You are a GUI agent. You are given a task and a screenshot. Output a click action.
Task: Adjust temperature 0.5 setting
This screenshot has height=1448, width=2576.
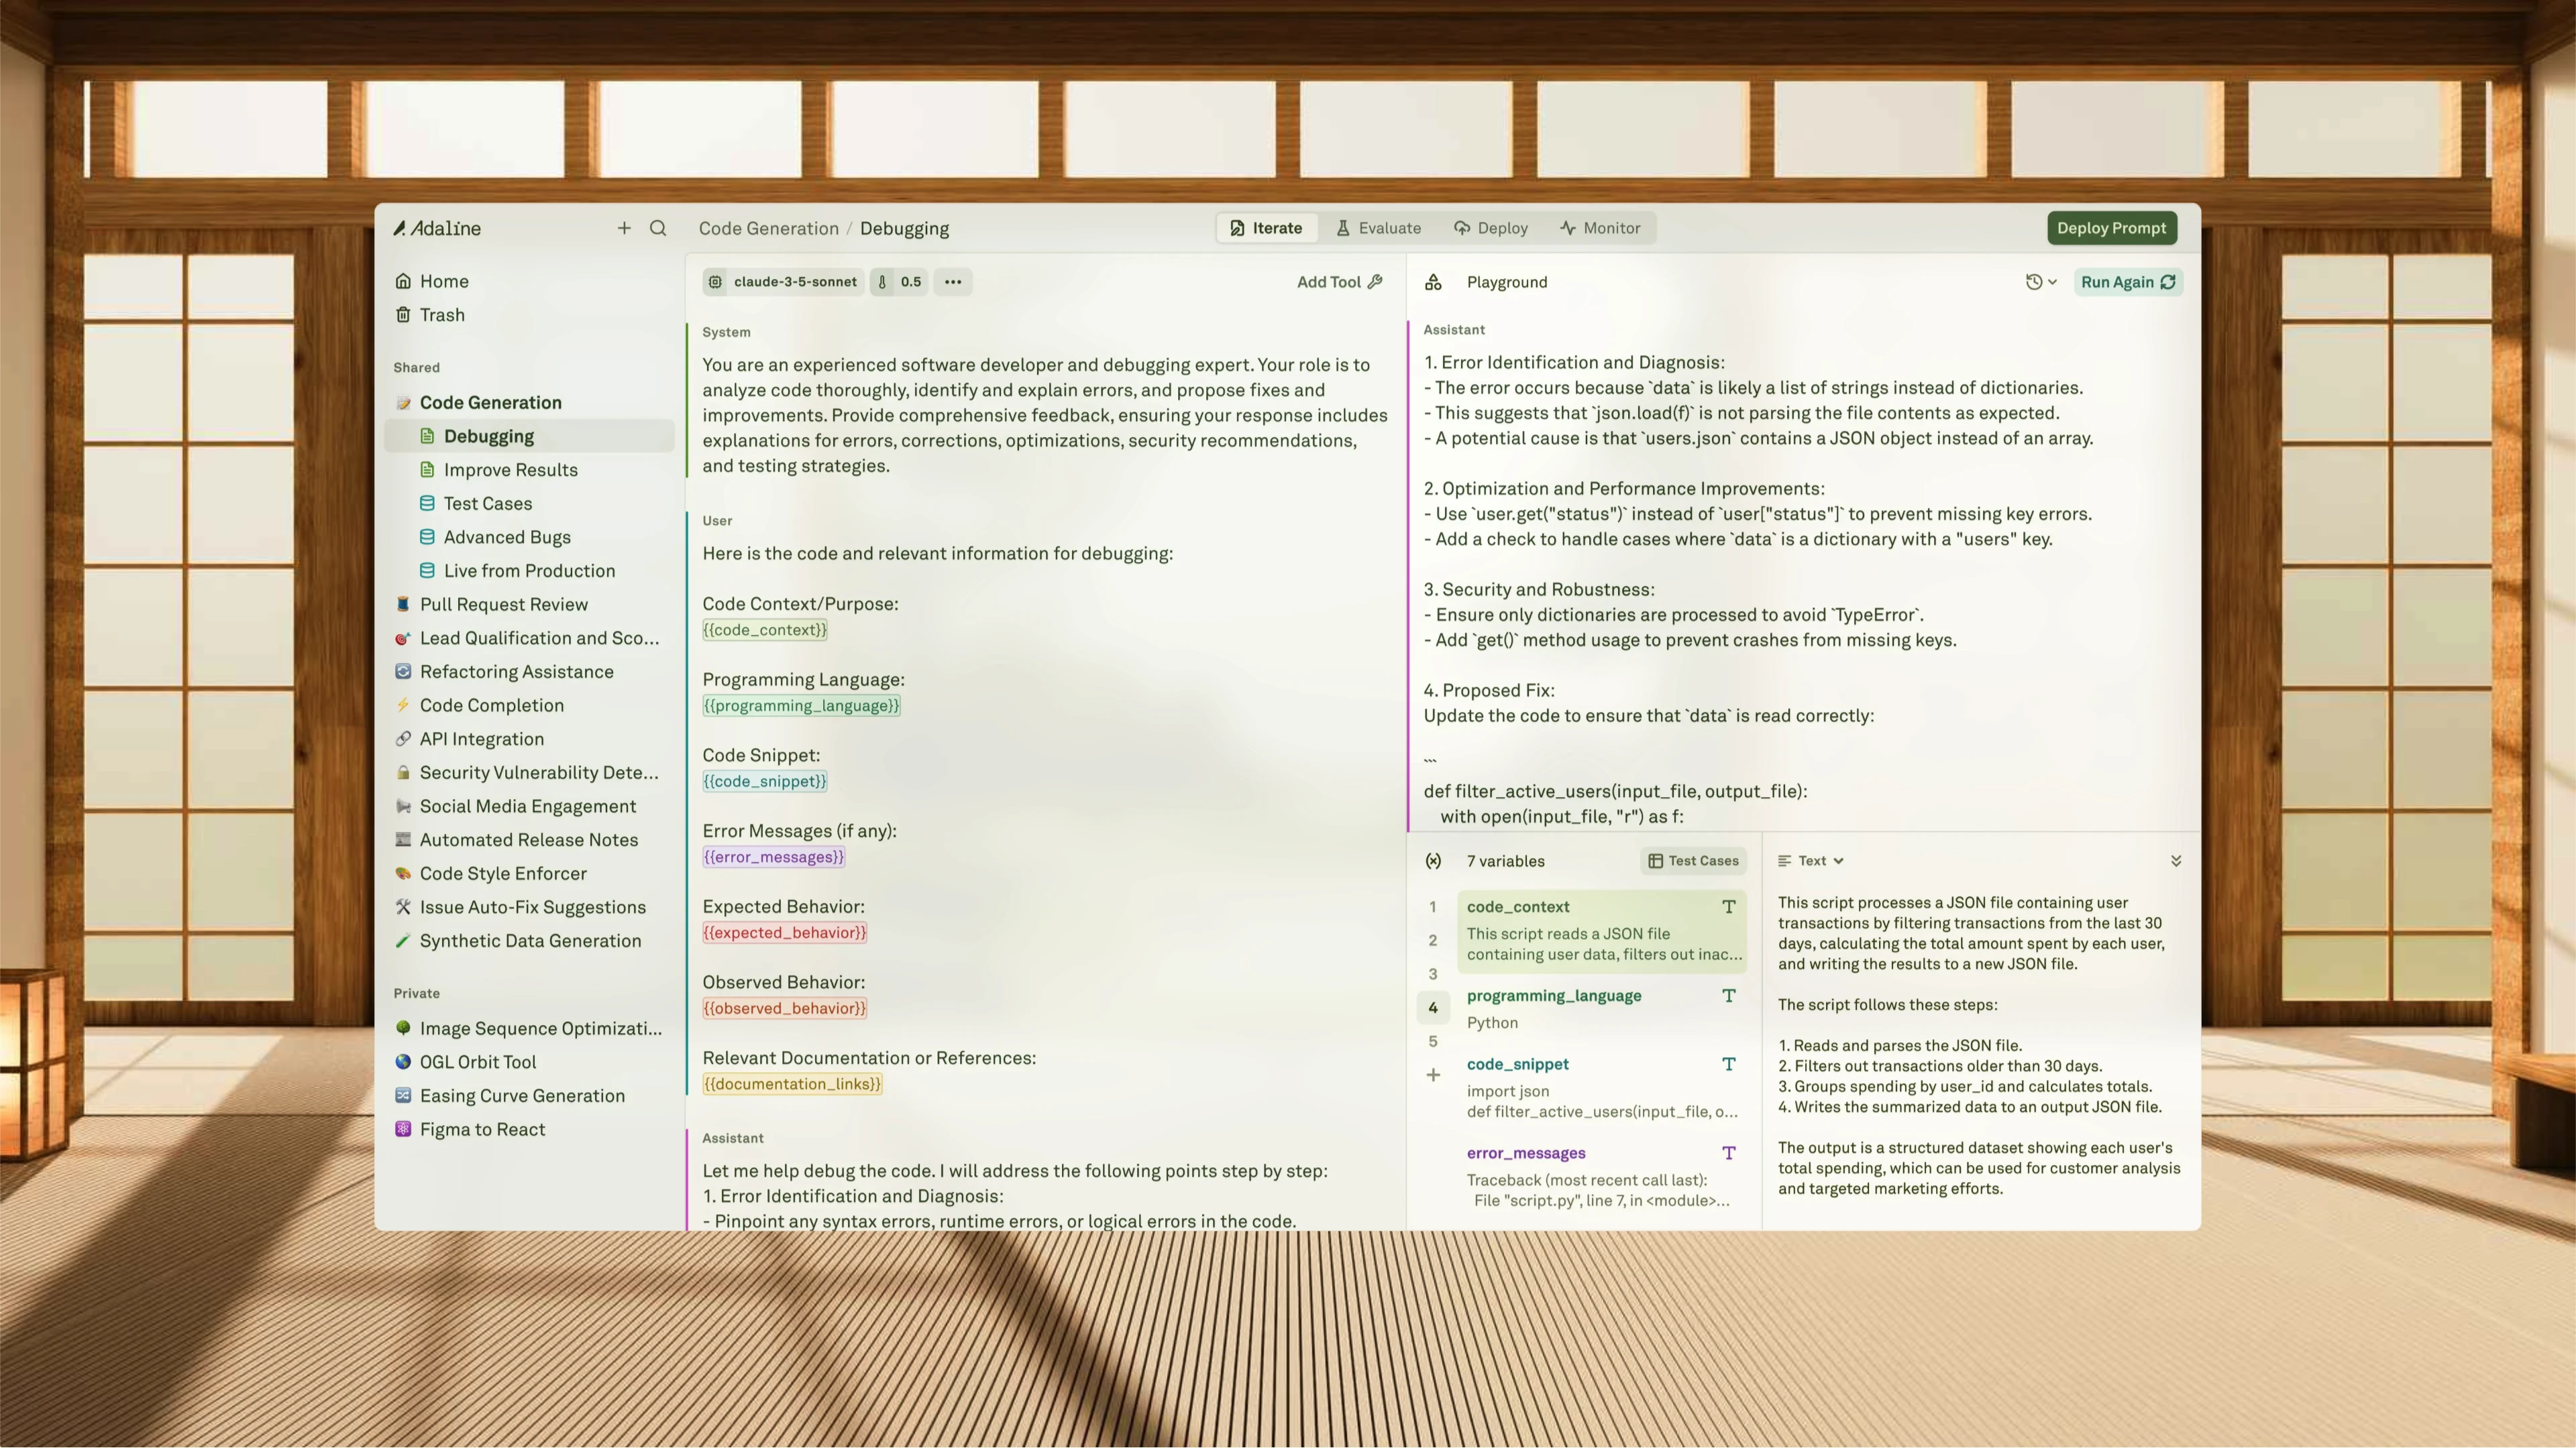point(899,282)
